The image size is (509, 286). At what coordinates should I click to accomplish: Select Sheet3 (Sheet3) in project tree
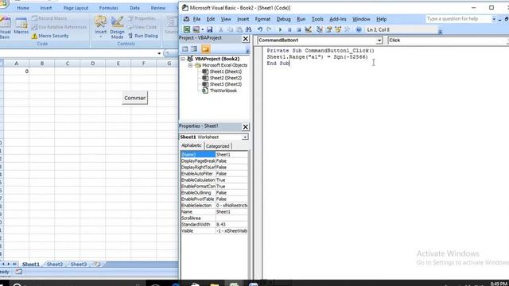pos(225,84)
